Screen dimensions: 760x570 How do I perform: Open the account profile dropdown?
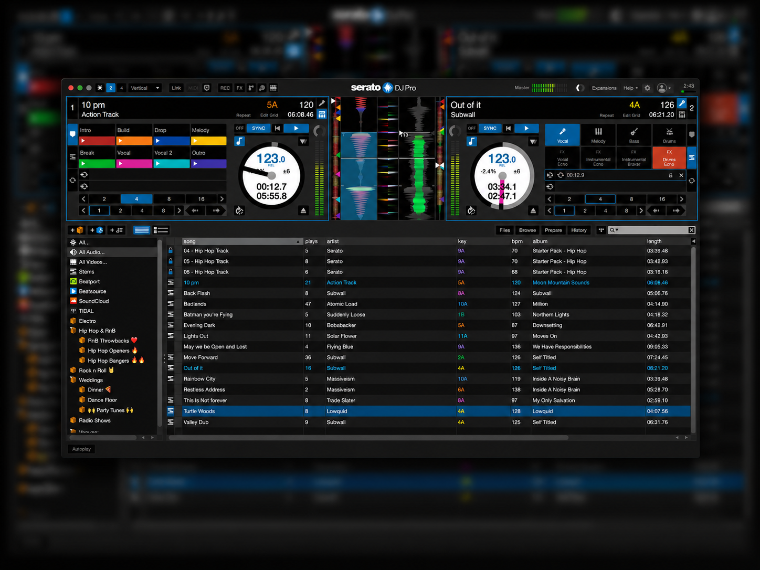(x=664, y=88)
